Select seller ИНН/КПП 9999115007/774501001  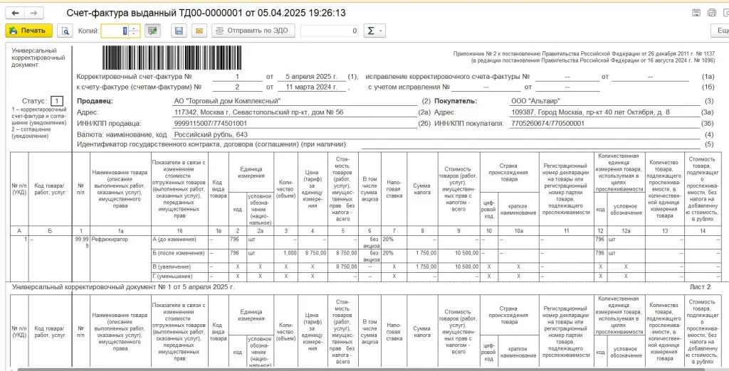(x=210, y=124)
